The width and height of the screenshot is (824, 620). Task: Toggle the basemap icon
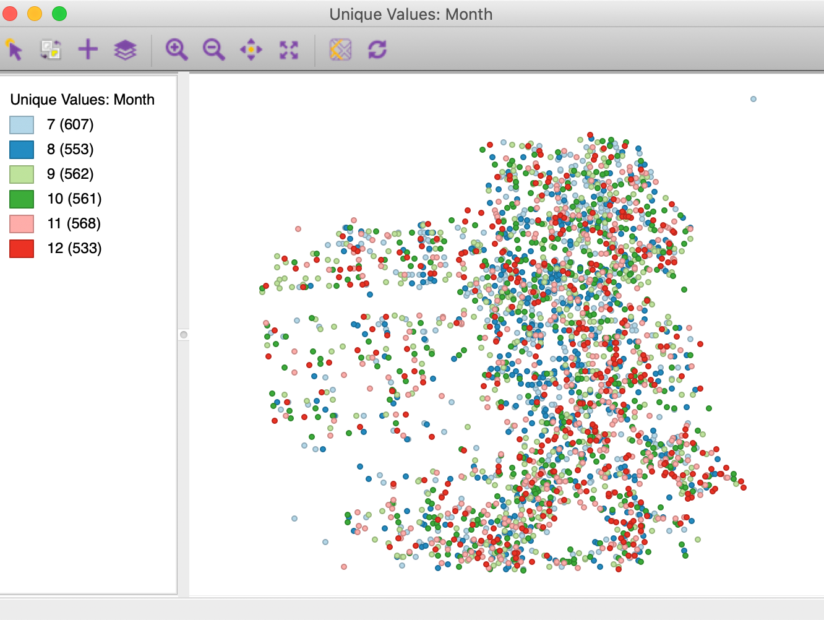(340, 50)
